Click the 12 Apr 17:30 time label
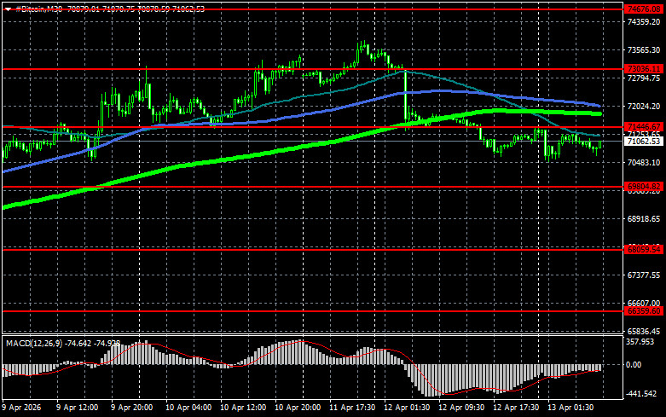 click(x=516, y=408)
